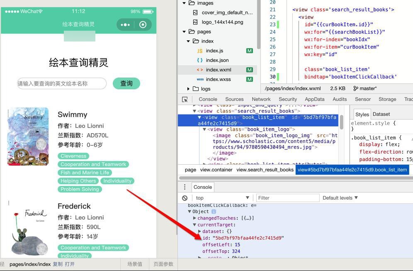Open the 页面参数 status bar item
Screen dimensions: 413x271
click(163, 264)
